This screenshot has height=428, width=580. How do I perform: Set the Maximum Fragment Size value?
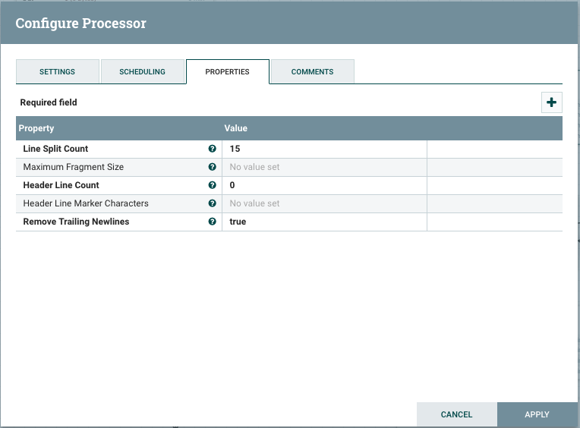click(x=324, y=167)
